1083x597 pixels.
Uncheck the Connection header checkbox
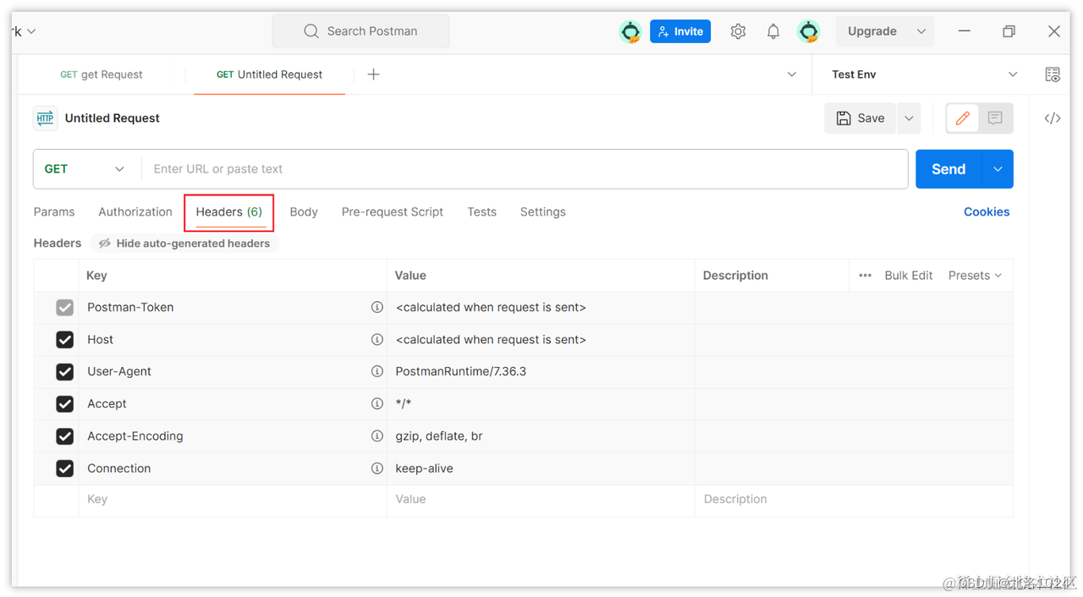[64, 468]
